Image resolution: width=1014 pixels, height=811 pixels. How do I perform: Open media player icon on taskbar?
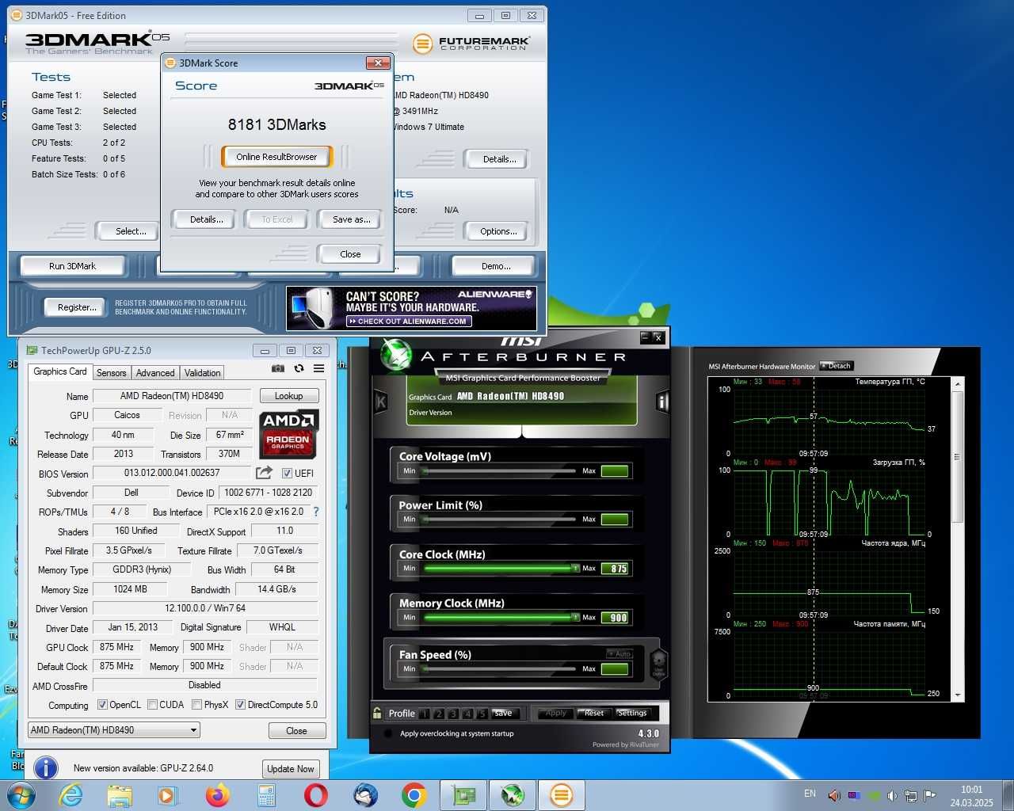tap(168, 794)
